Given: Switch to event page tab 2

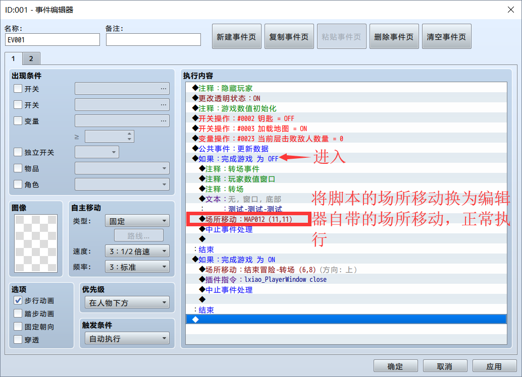Looking at the screenshot, I should click(x=31, y=59).
